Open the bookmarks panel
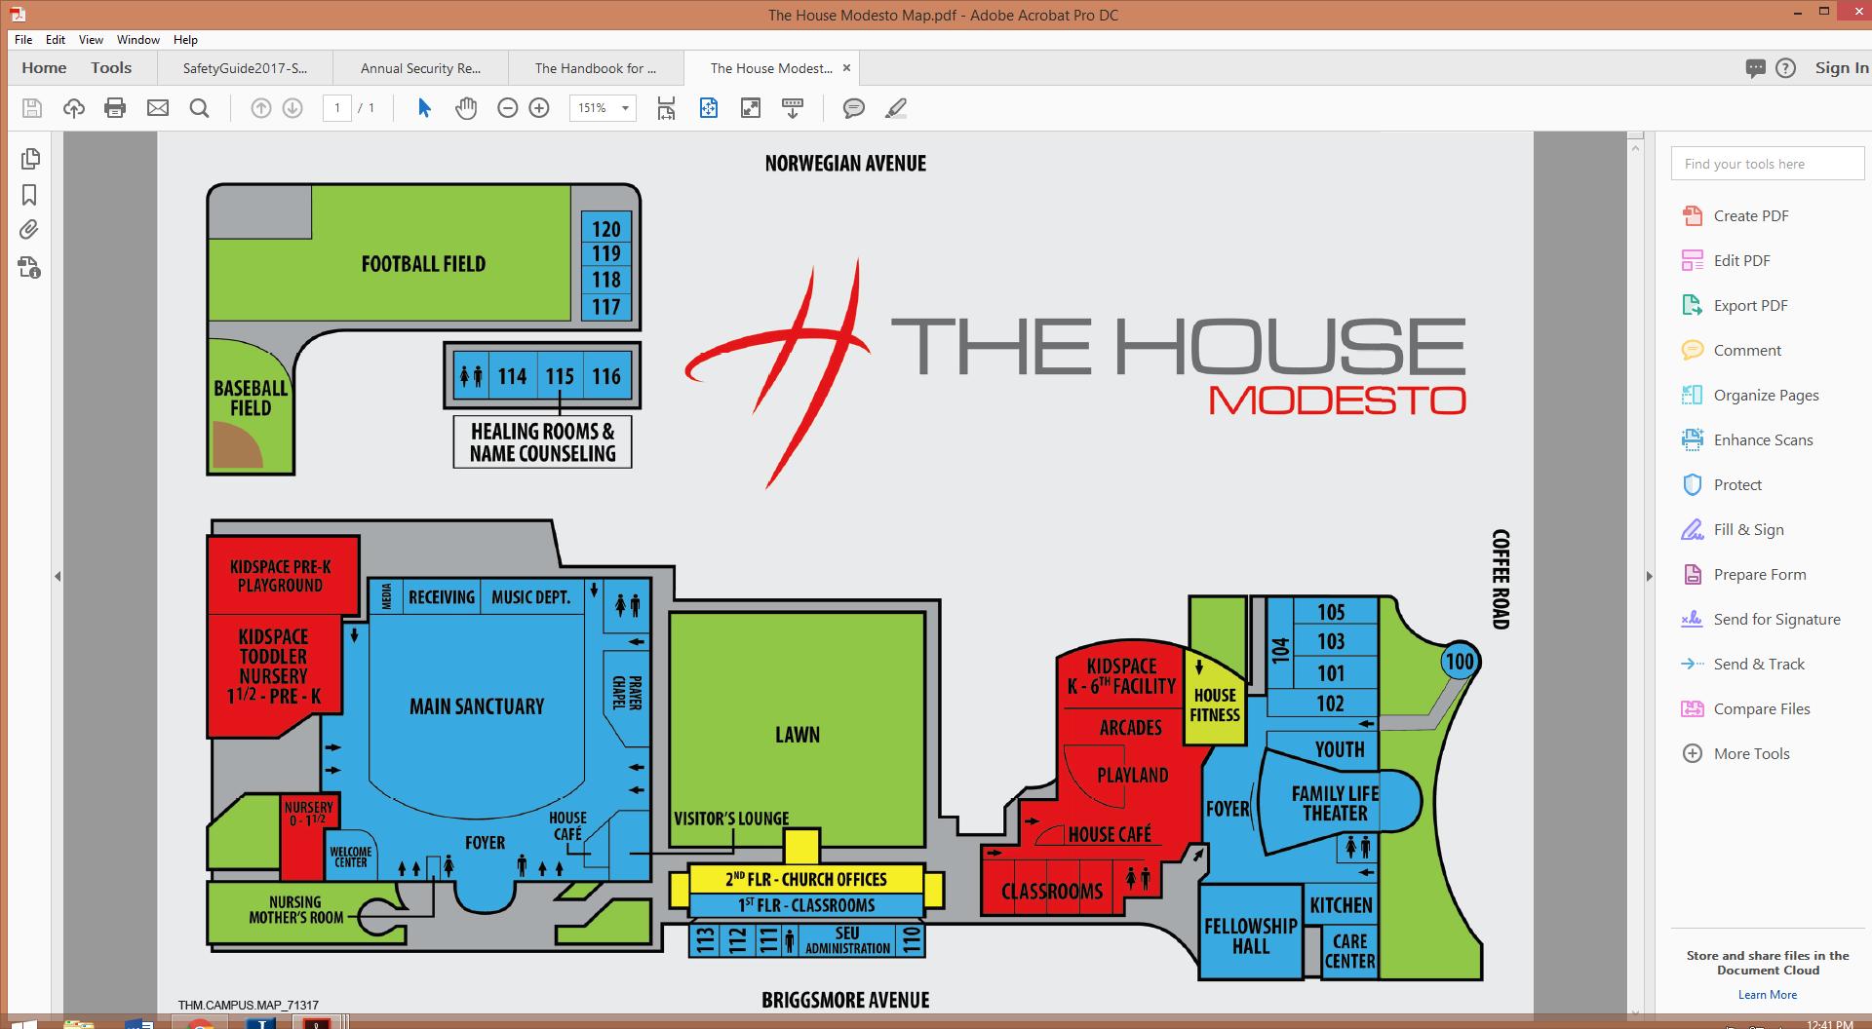The width and height of the screenshot is (1872, 1029). pos(29,195)
